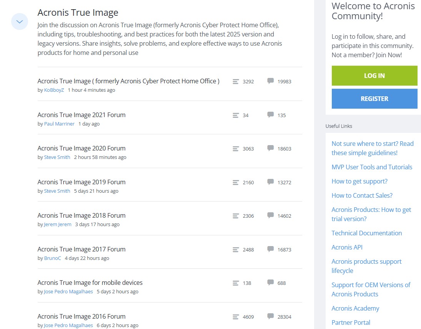
Task: Open Acronis True Image 2021 Forum
Action: [82, 115]
